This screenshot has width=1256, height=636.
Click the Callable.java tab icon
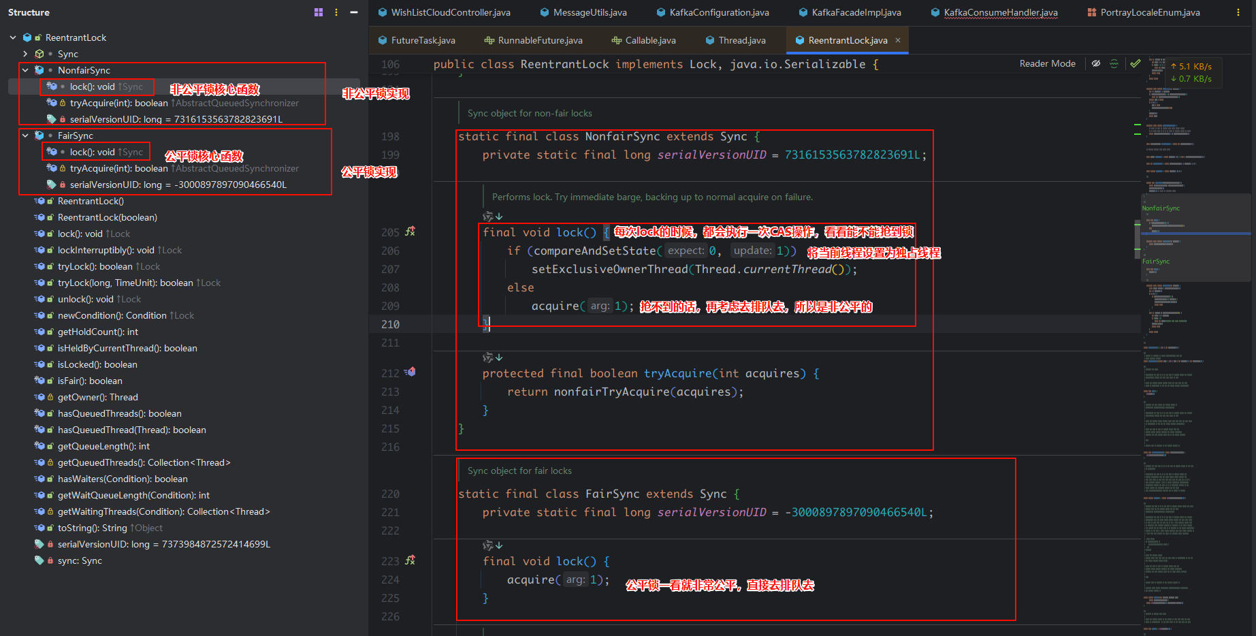[617, 40]
